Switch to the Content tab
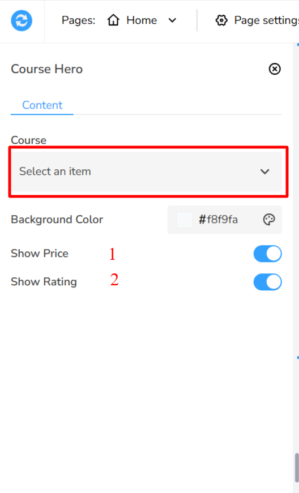Viewport: 299px width, 493px height. point(42,105)
